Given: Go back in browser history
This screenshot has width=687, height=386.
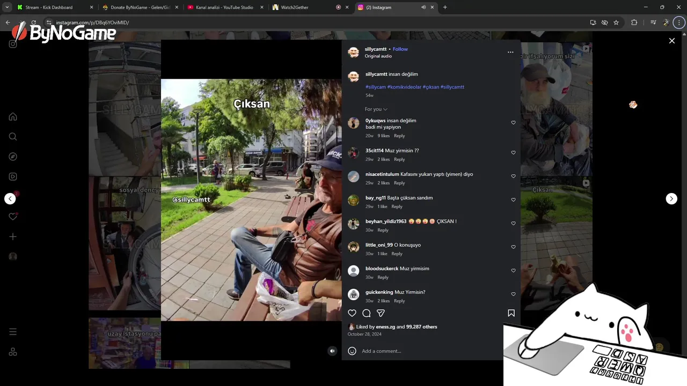Looking at the screenshot, I should pos(8,23).
